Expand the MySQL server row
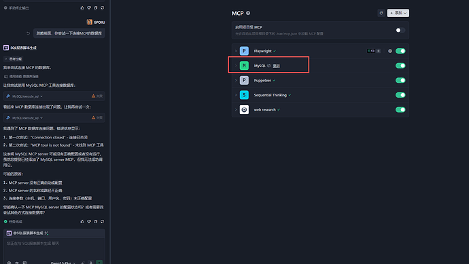 tap(236, 66)
